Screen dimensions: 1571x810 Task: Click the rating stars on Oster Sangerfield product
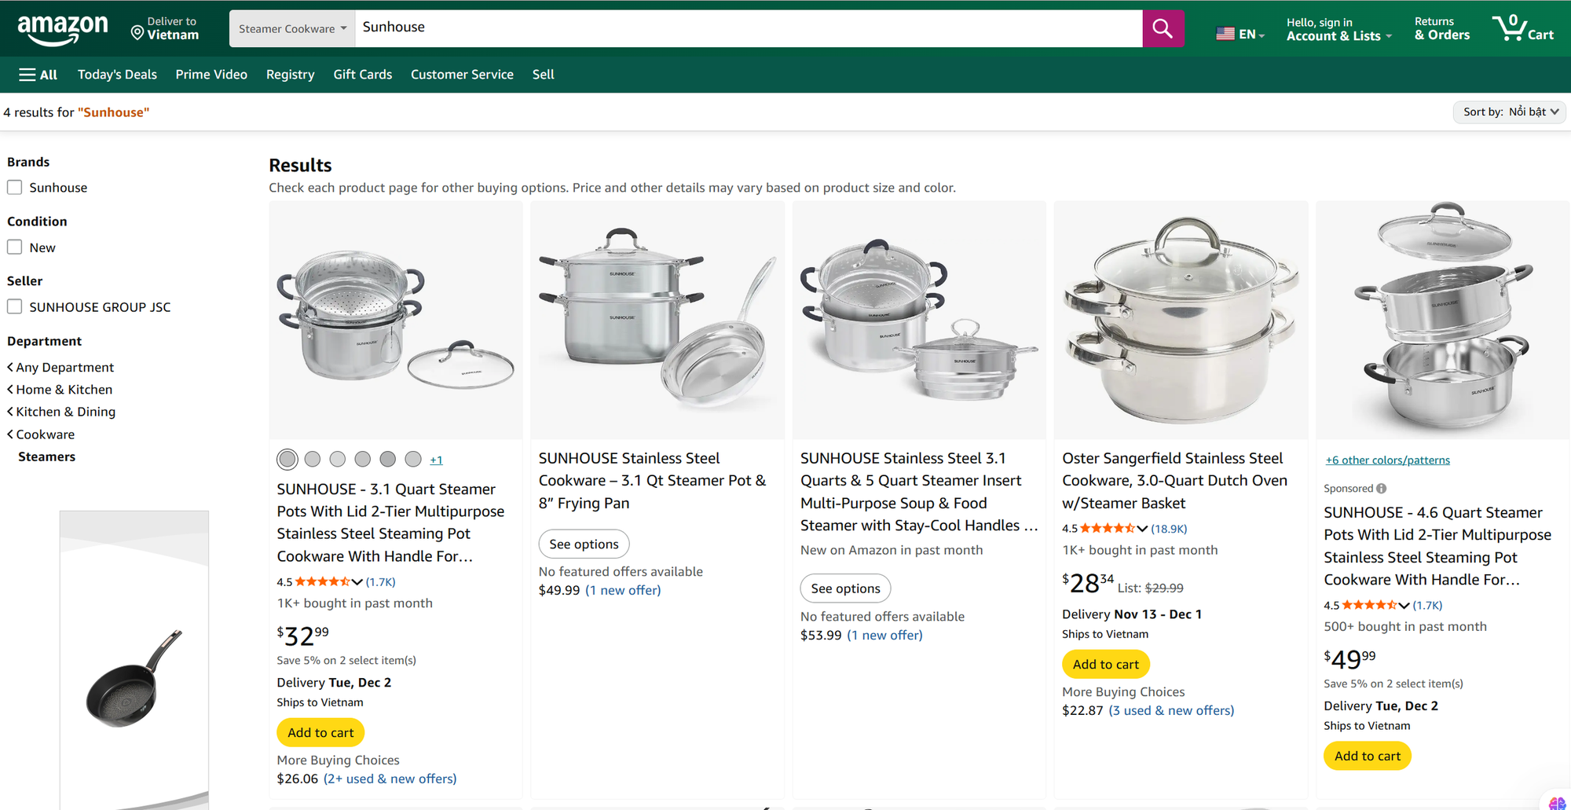1108,529
